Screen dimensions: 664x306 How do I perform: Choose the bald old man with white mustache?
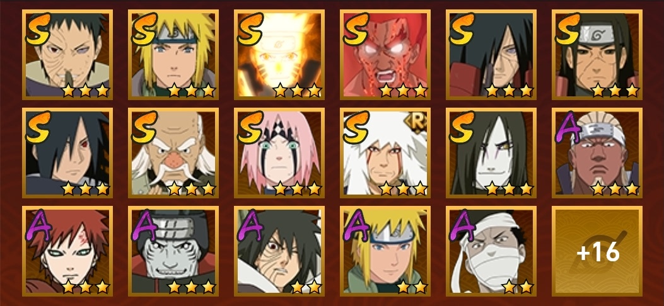coord(173,153)
